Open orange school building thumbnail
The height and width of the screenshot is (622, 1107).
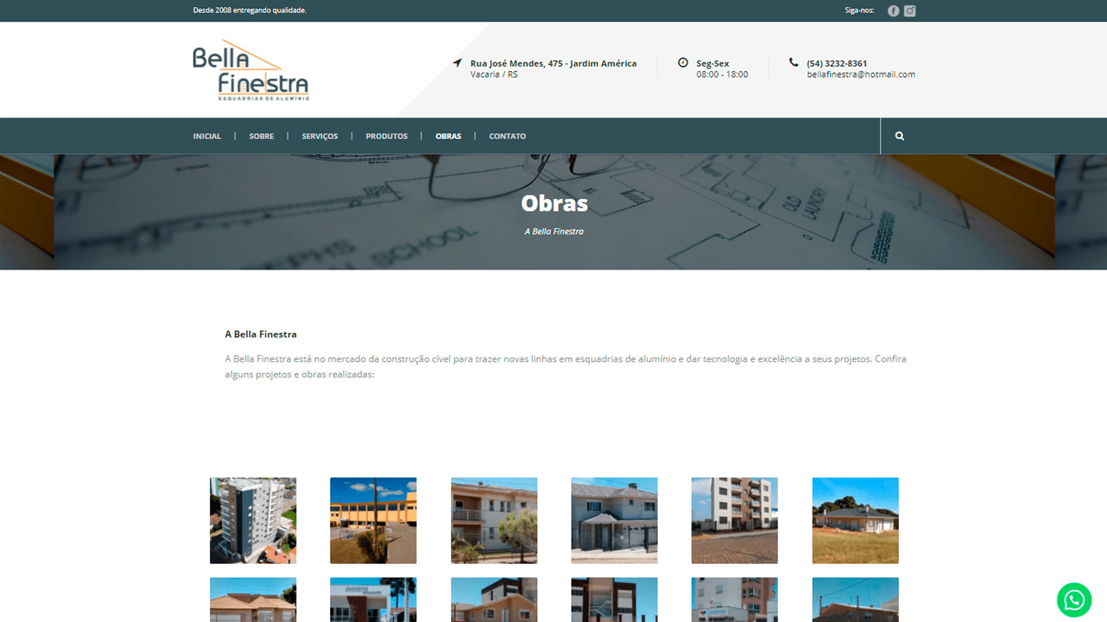click(x=373, y=521)
